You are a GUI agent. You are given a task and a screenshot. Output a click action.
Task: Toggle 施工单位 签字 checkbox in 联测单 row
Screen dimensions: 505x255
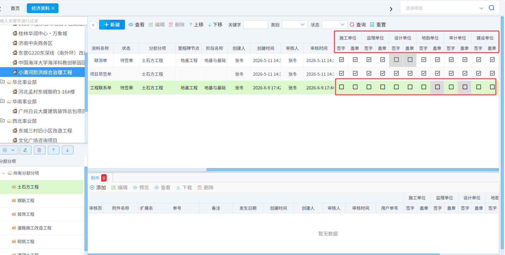(342, 60)
